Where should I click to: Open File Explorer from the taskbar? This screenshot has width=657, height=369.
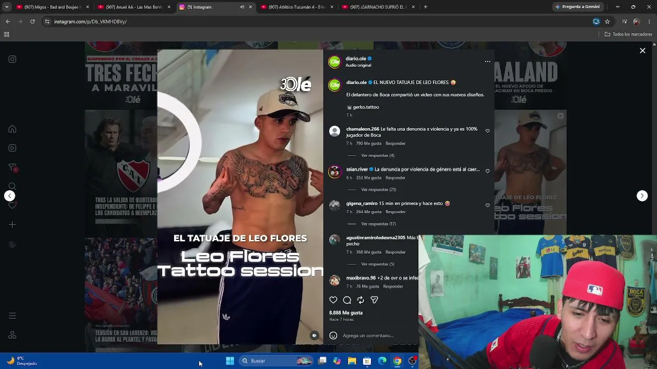(352, 361)
